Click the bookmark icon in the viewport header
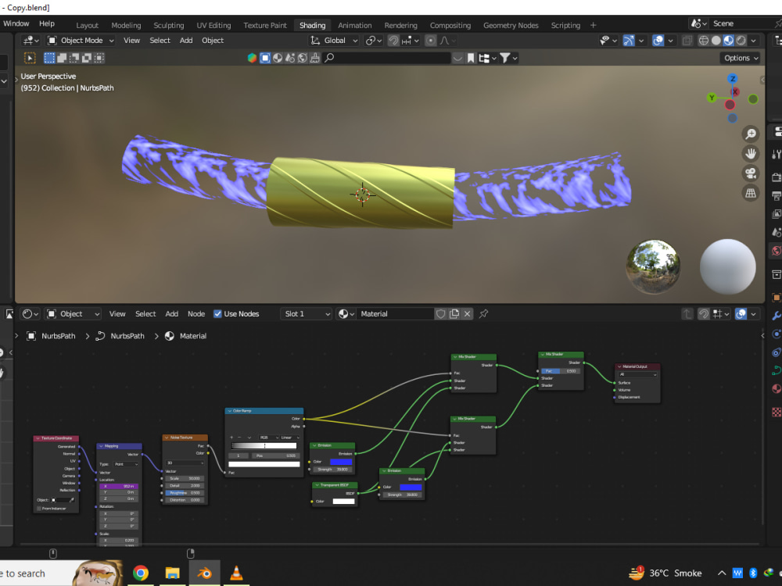Screen dimensions: 782x586 pos(470,59)
